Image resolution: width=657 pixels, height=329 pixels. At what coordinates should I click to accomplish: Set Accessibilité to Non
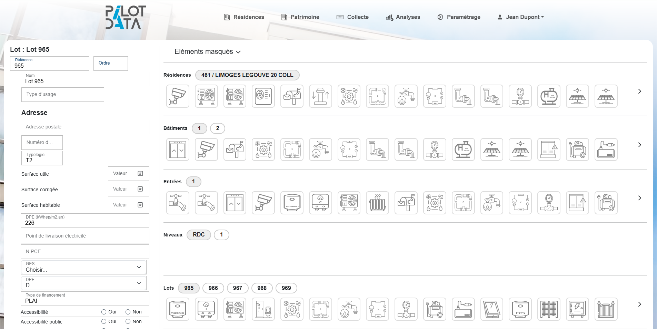[x=128, y=312]
